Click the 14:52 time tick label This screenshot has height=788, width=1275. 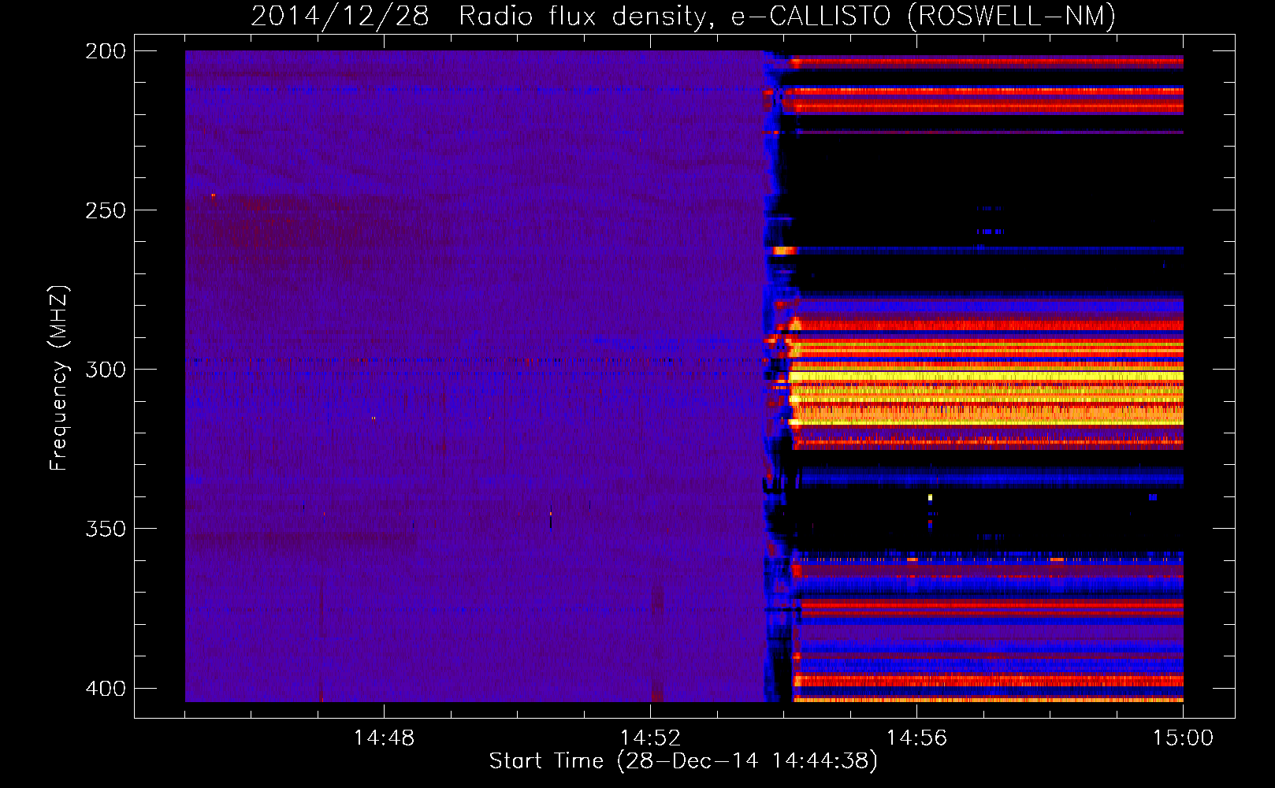(650, 738)
